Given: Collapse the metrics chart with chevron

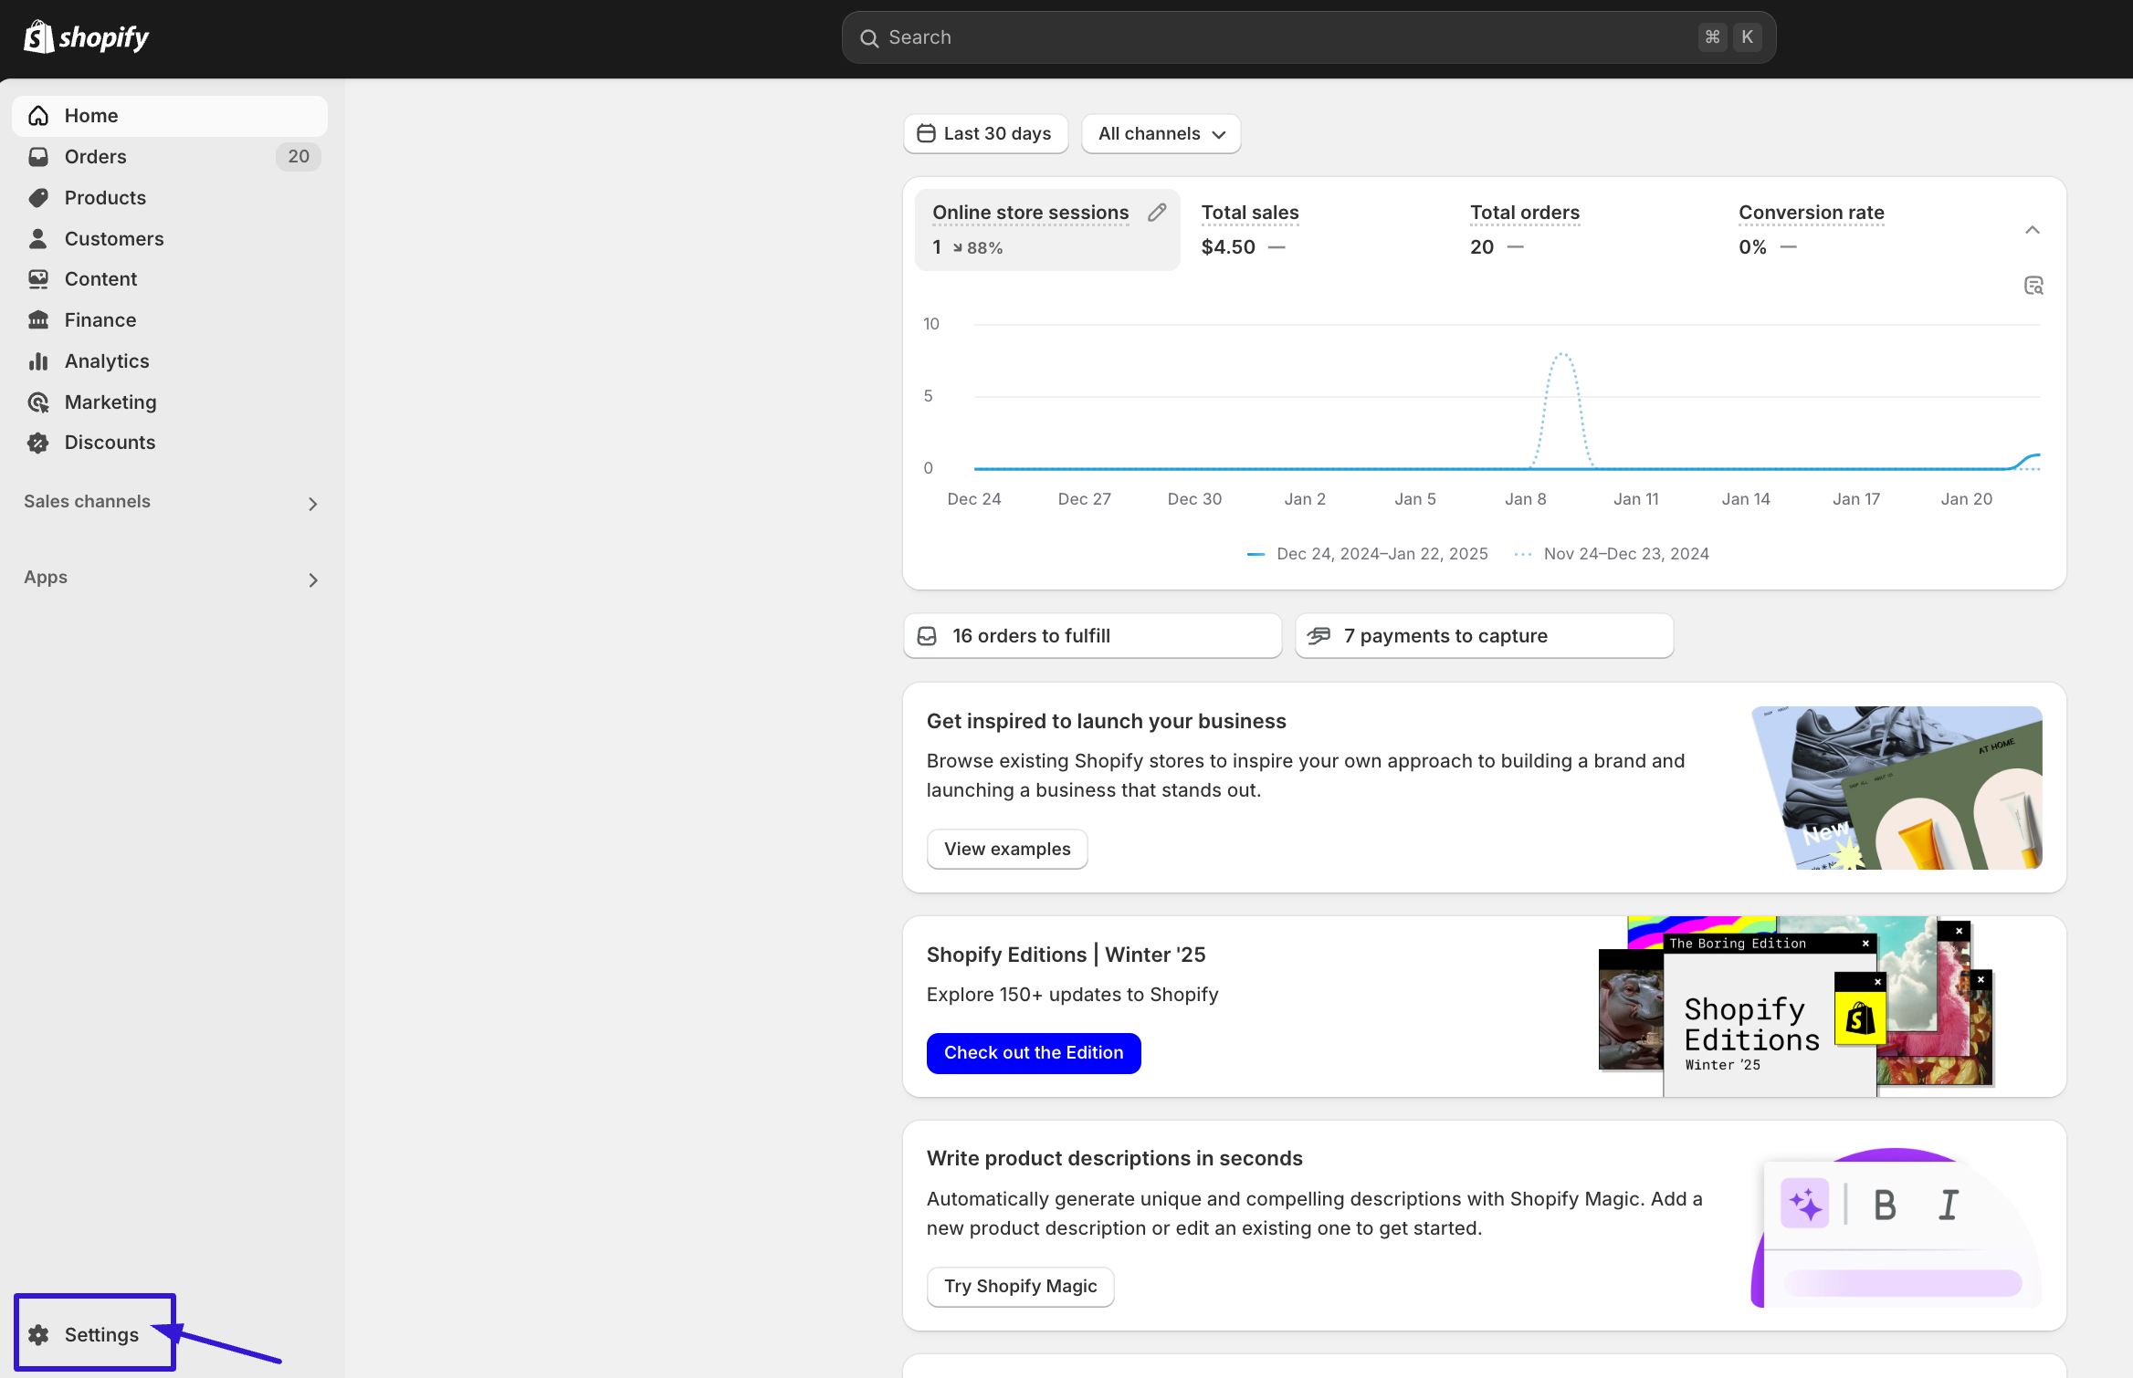Looking at the screenshot, I should click(2033, 230).
